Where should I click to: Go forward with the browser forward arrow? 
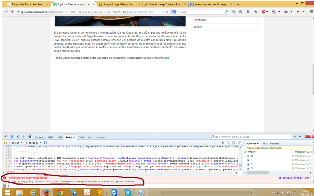pyautogui.click(x=12, y=12)
